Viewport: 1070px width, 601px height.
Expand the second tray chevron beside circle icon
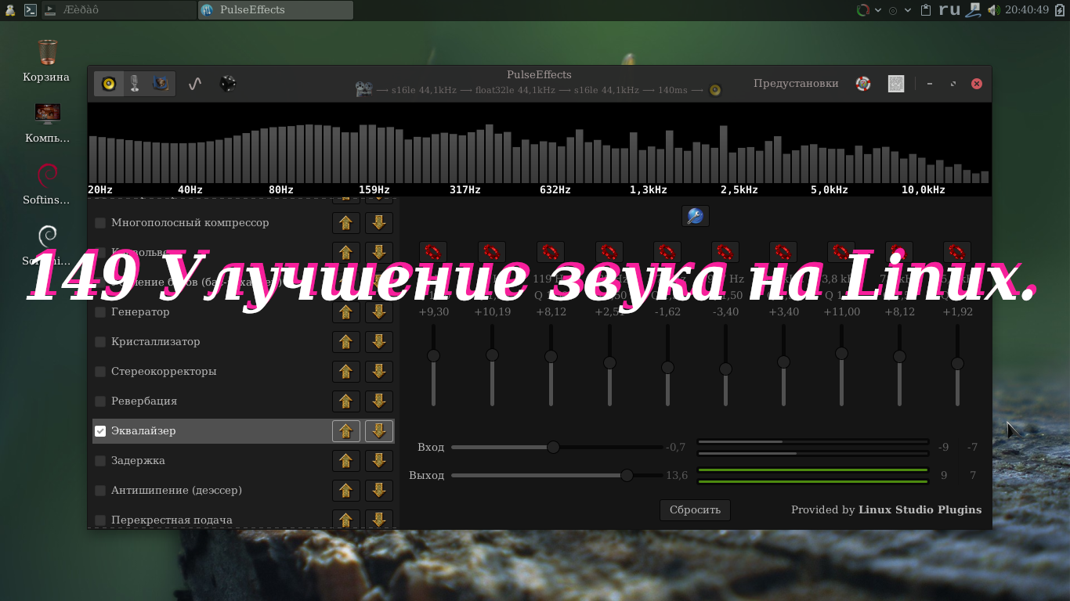click(x=908, y=10)
